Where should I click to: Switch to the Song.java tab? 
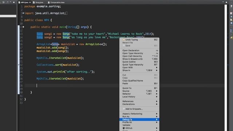coord(38,3)
